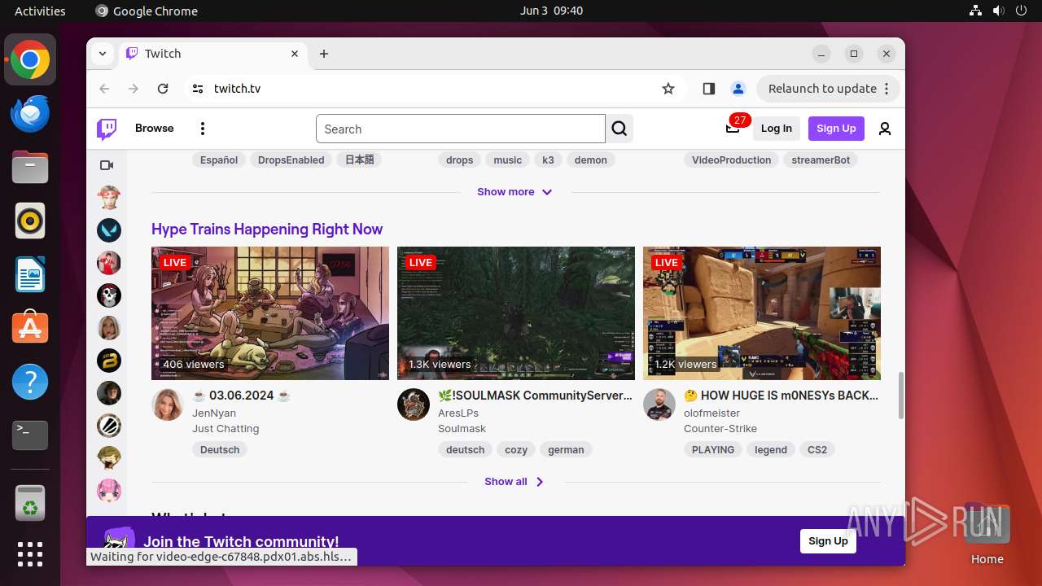
Task: Open the Soulmask live stream thumbnail
Action: 516,313
